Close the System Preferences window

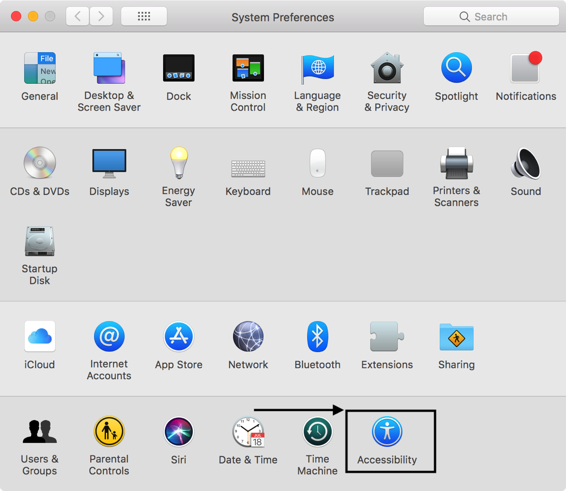[16, 16]
